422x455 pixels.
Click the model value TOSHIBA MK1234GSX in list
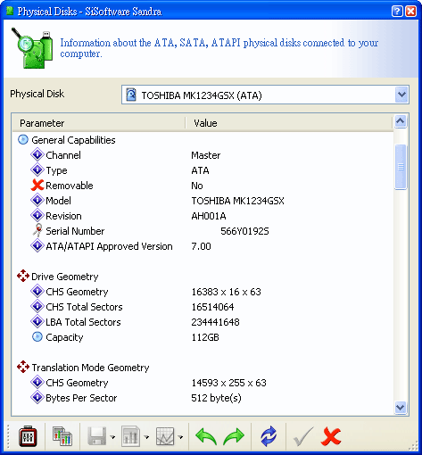237,201
